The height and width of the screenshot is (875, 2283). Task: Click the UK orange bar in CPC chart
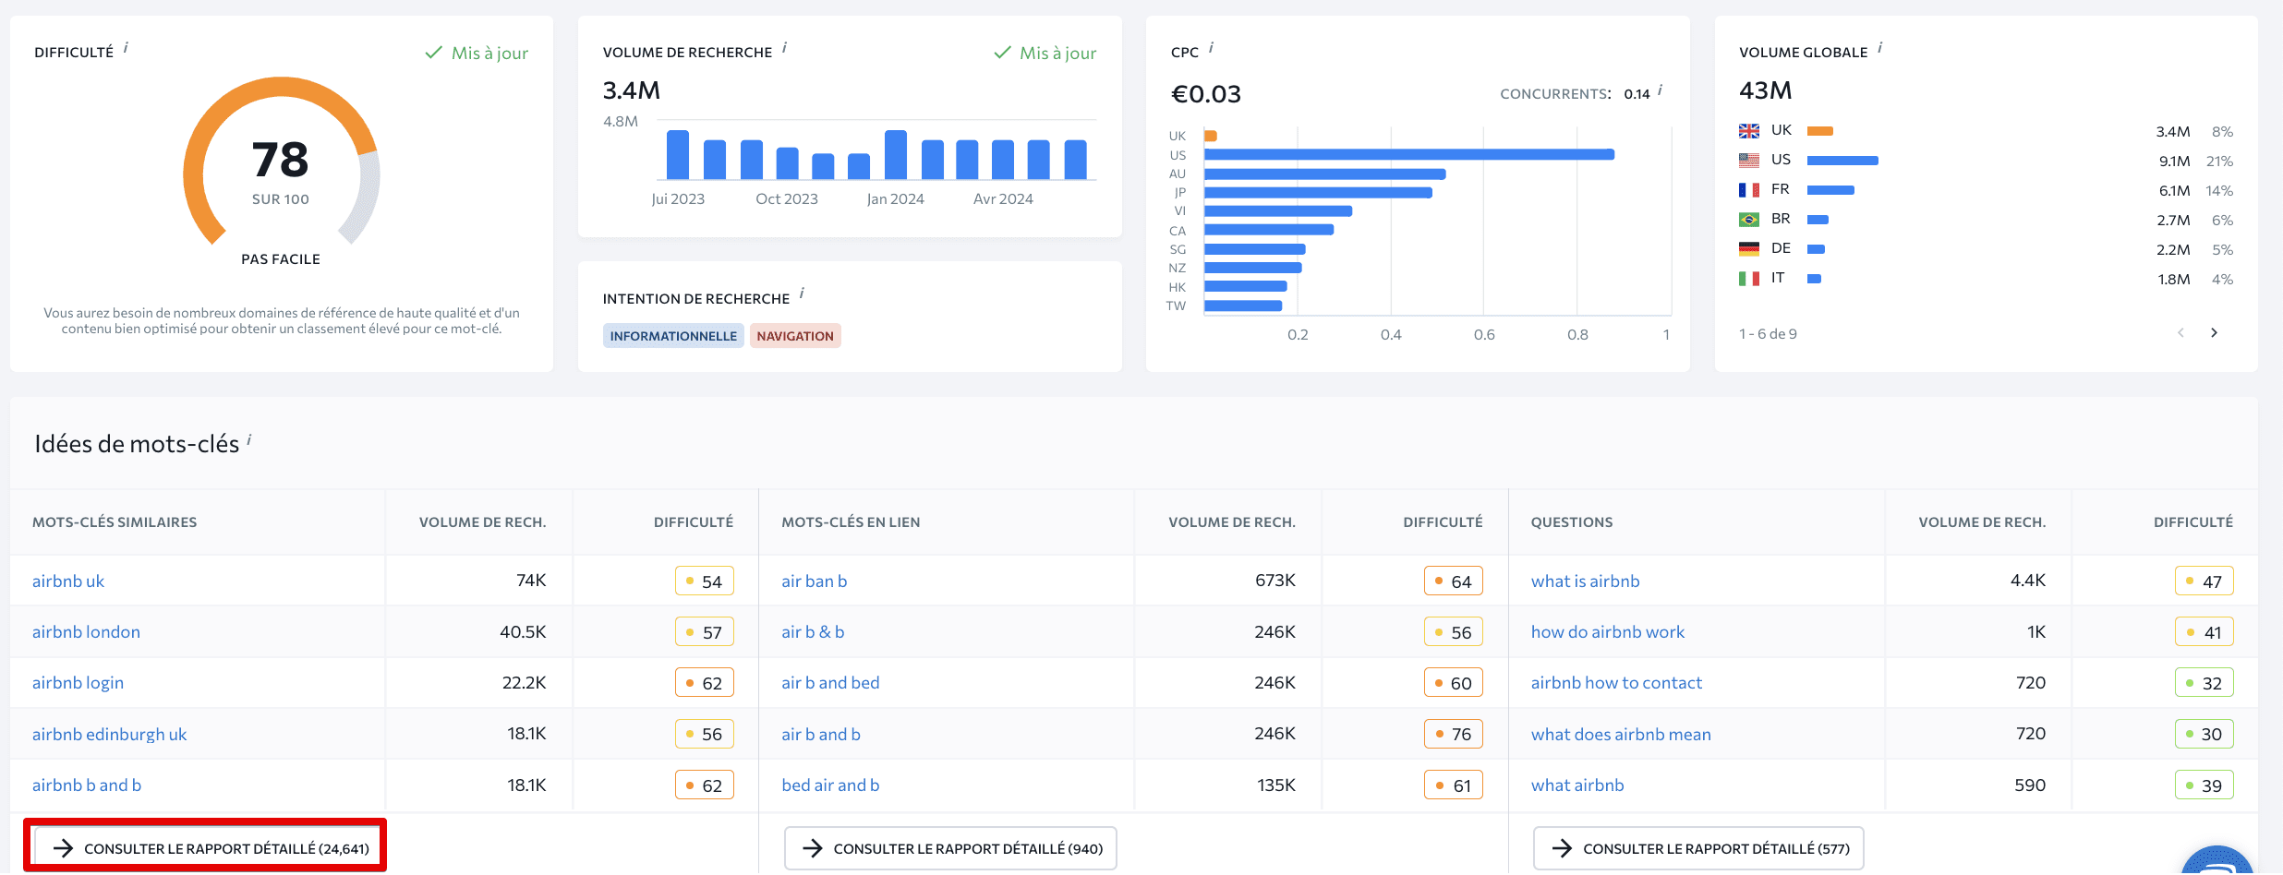(1210, 136)
